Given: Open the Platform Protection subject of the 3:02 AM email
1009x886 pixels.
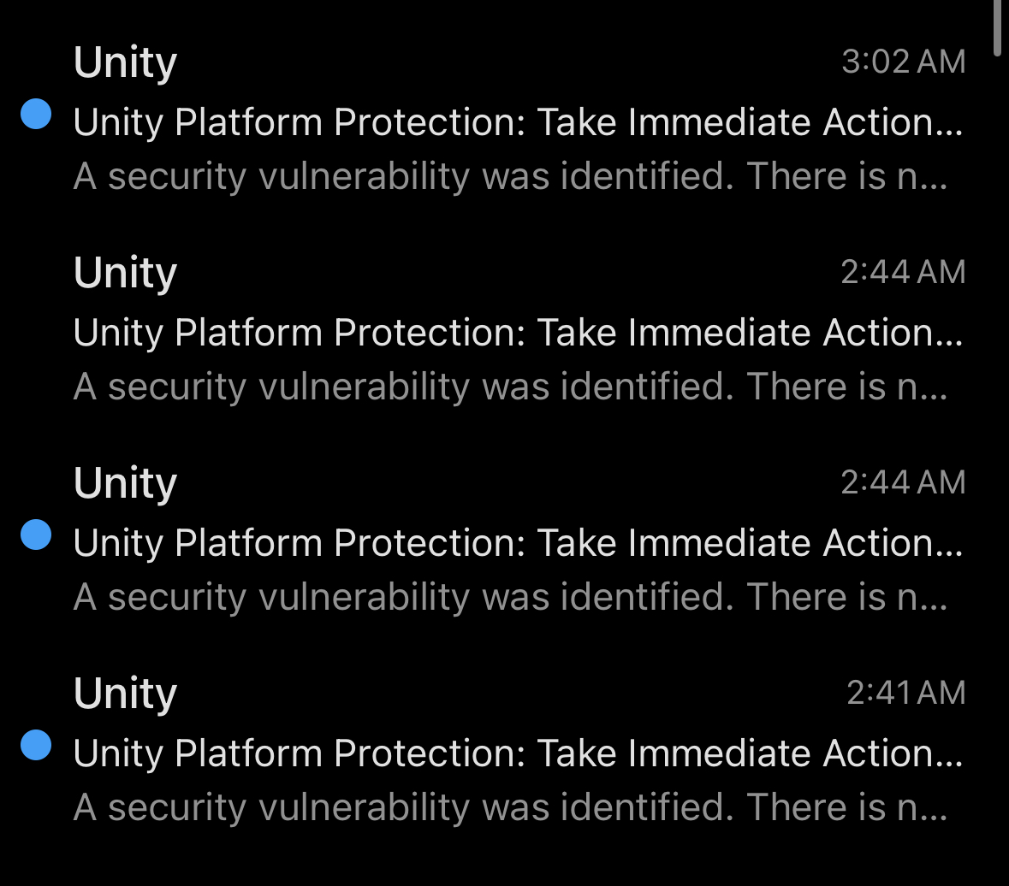Looking at the screenshot, I should click(518, 122).
